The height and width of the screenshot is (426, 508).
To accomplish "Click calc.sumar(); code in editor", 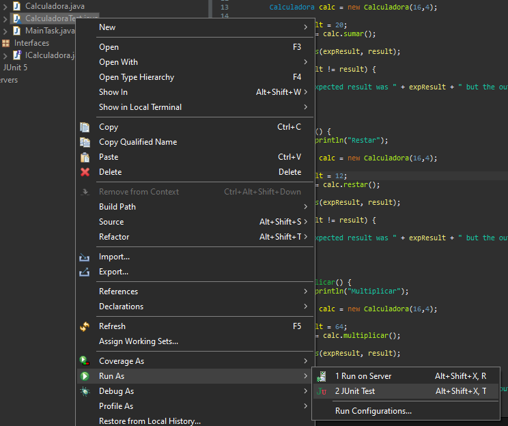I will (350, 33).
